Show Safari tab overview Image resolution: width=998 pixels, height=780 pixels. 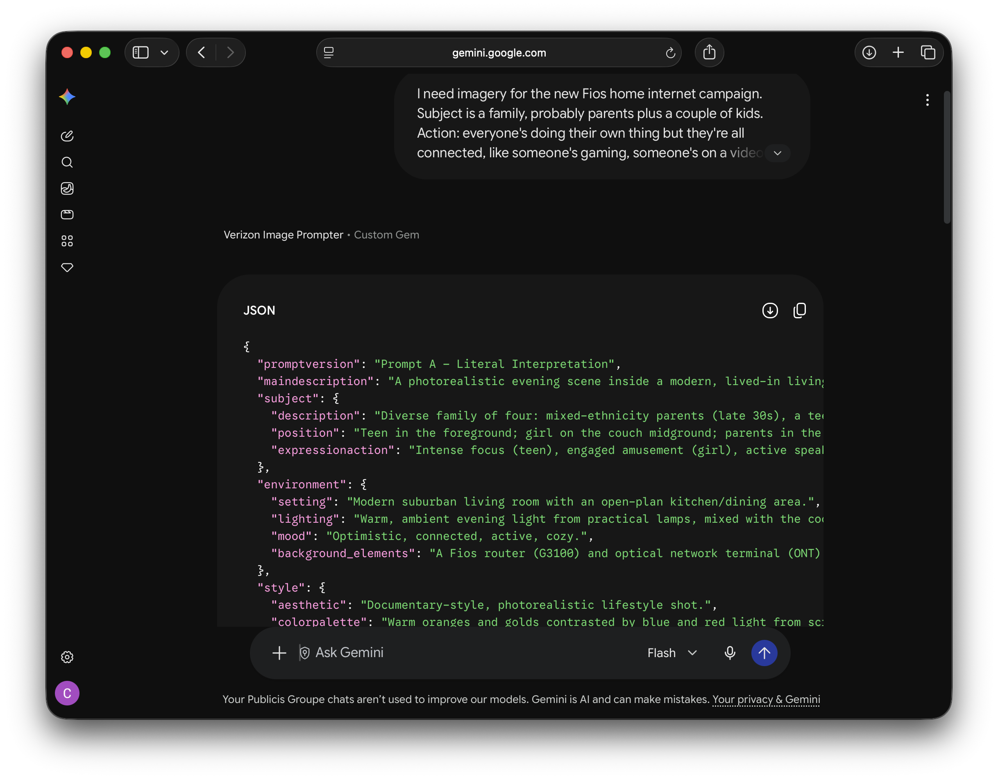[928, 52]
